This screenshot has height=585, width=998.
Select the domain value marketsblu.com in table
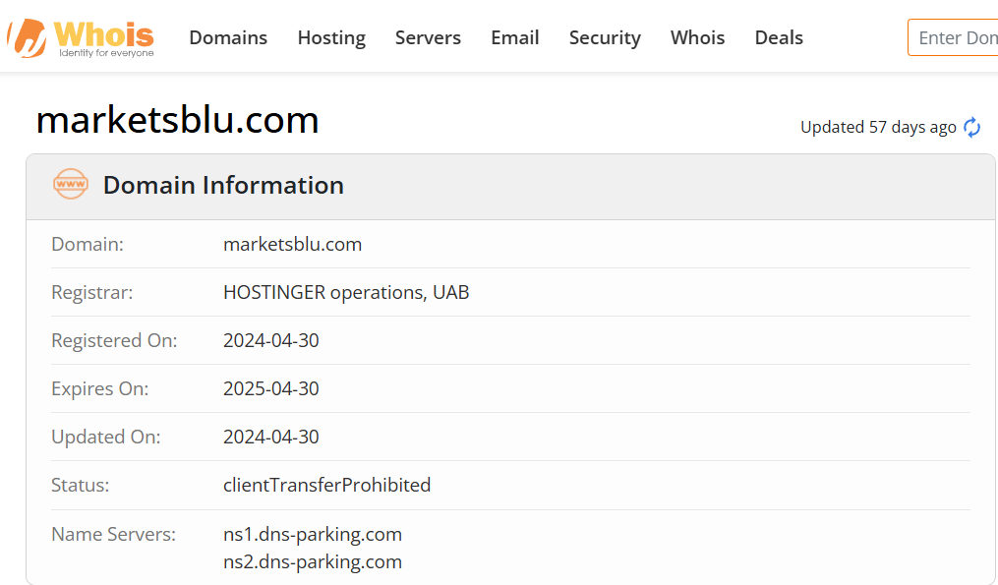click(292, 245)
